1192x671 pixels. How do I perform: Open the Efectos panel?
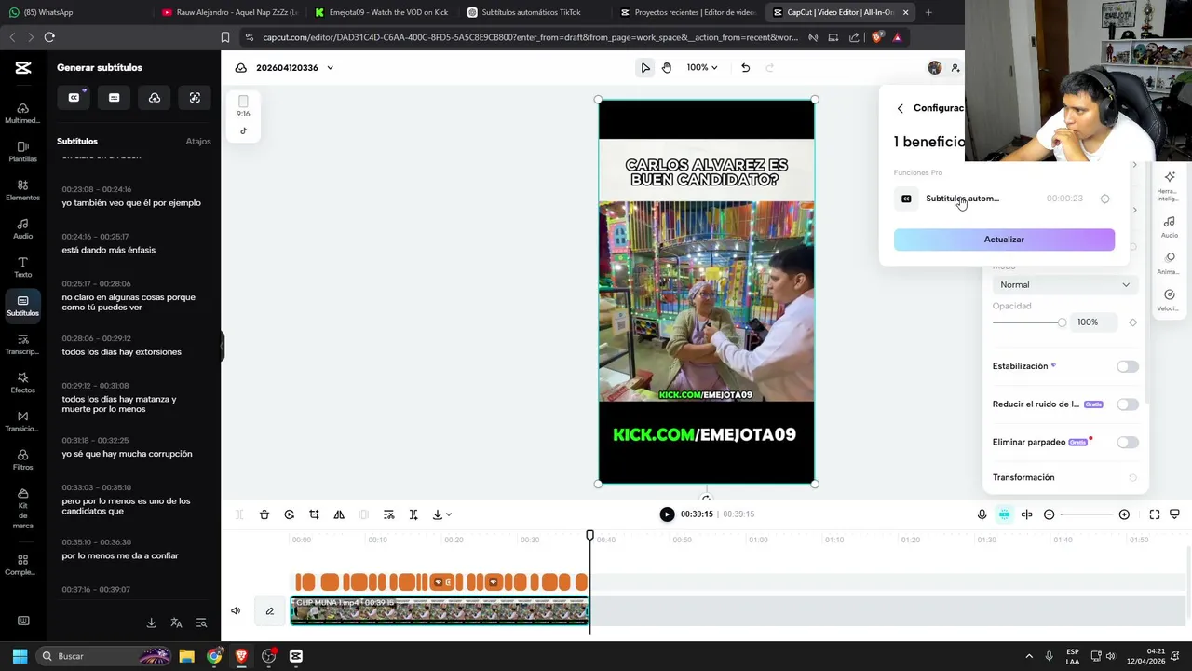22,383
